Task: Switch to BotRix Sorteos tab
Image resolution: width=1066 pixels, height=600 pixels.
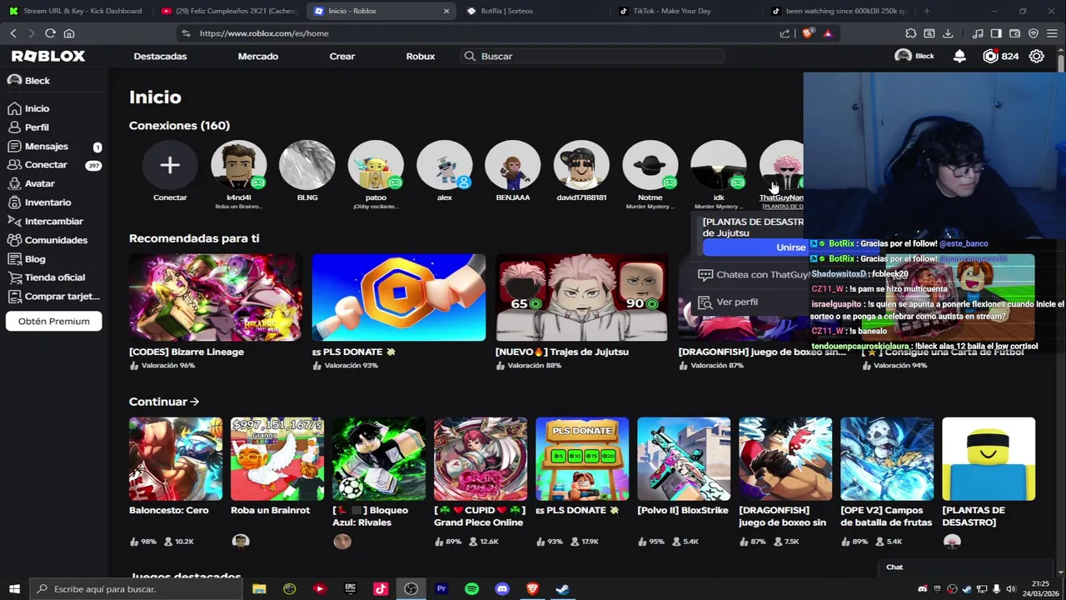Action: (533, 11)
